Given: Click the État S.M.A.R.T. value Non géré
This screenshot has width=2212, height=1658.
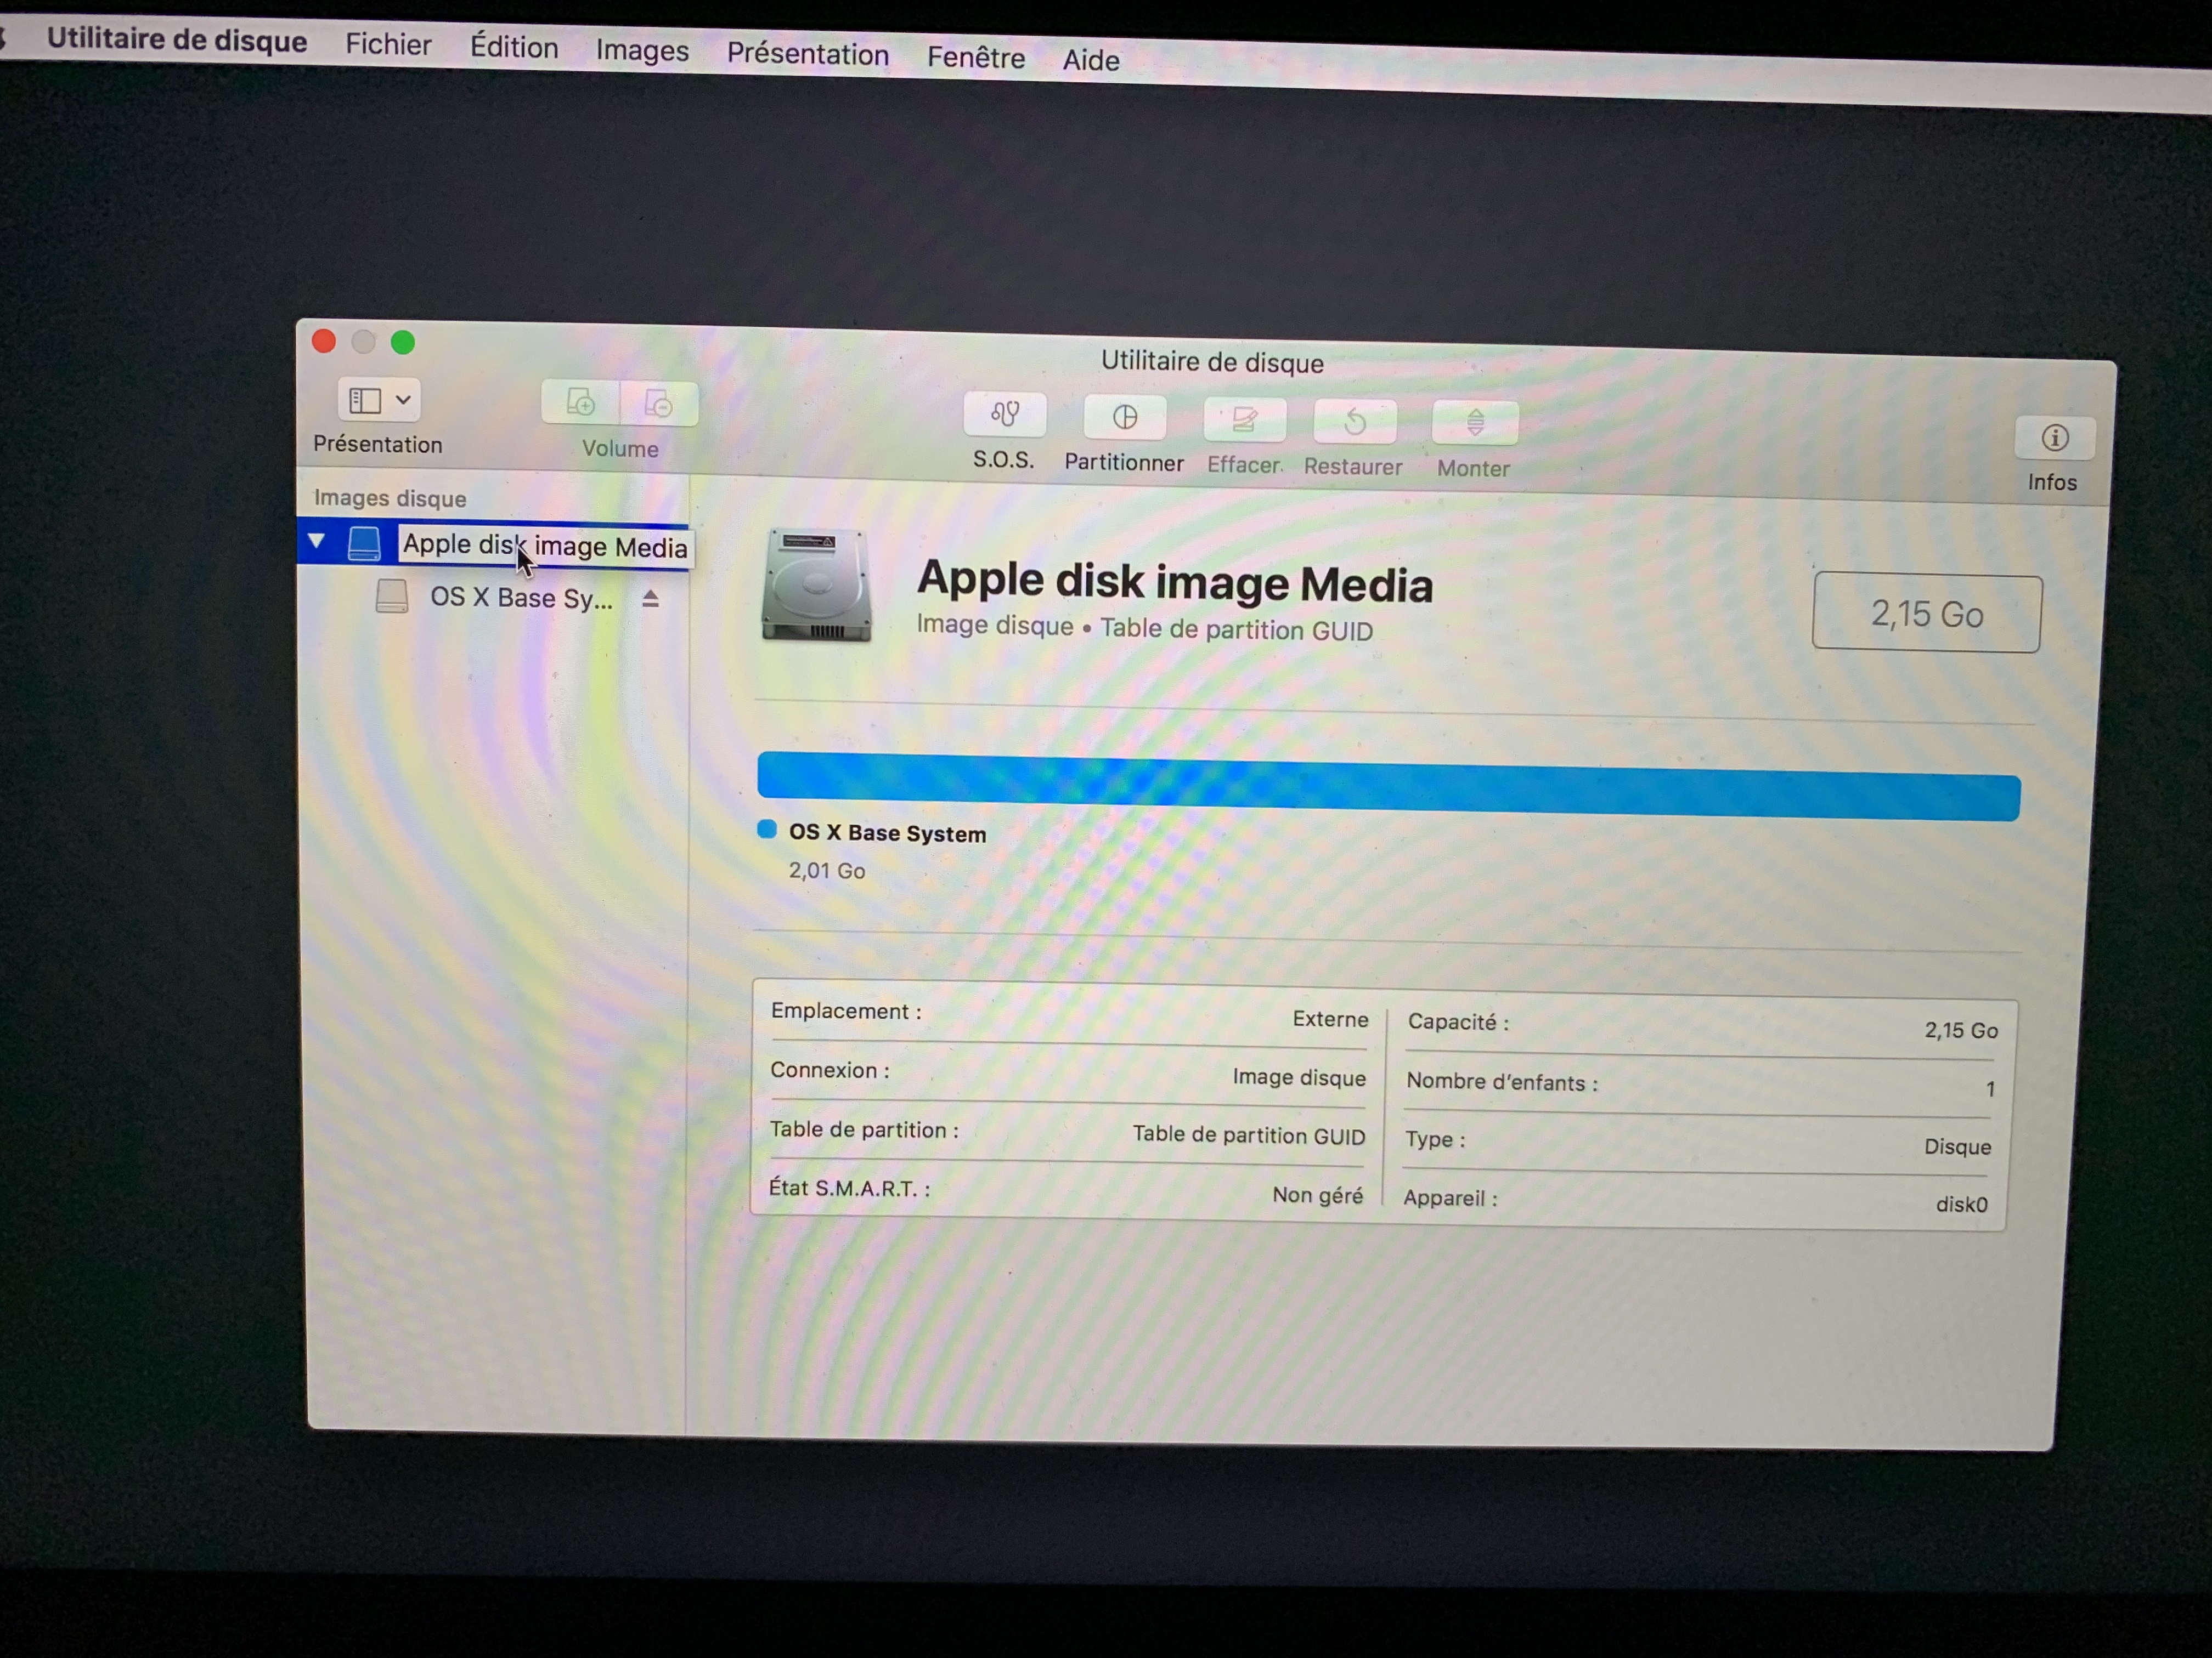Looking at the screenshot, I should click(x=1317, y=1195).
